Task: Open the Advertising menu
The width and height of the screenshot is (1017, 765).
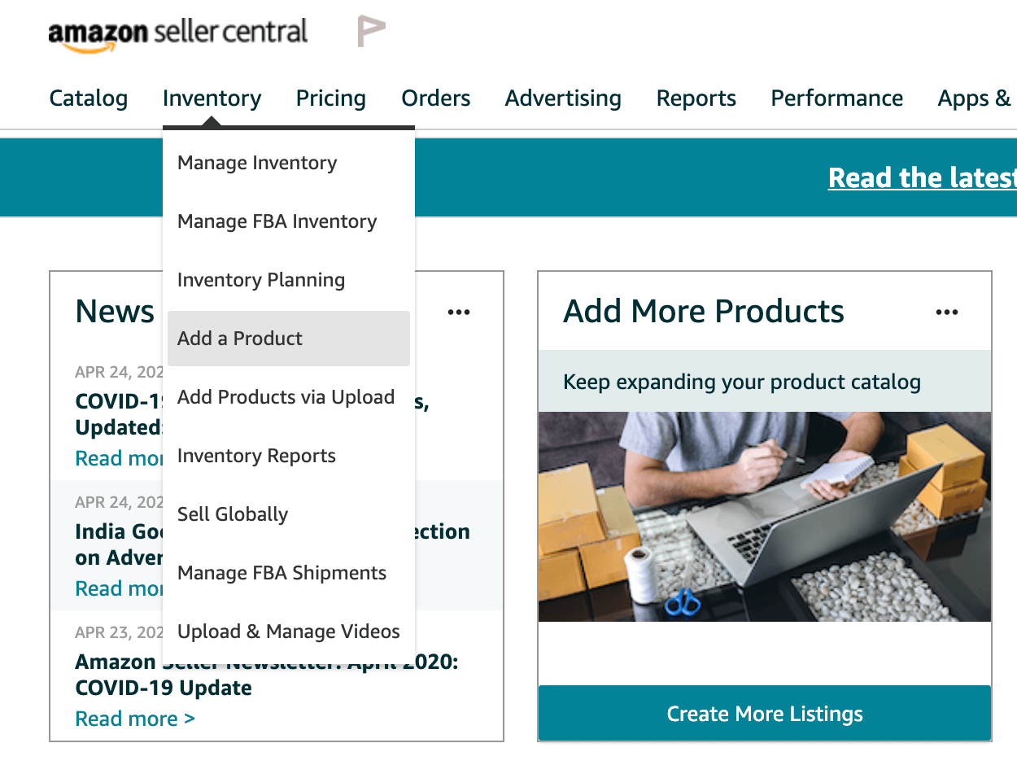Action: click(563, 98)
